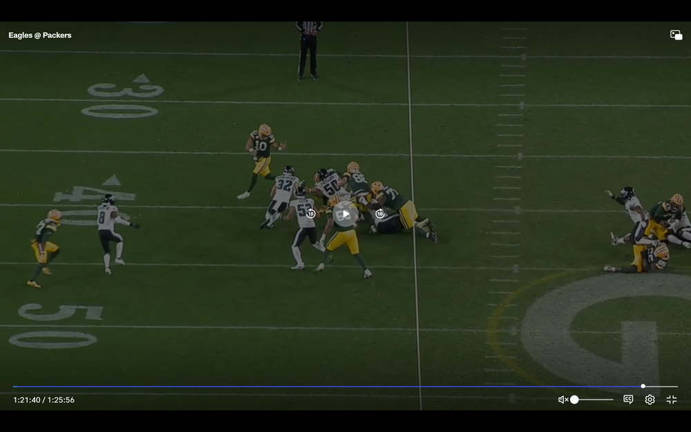Click the 1:21:40 / 1:25:56 time display

click(44, 400)
